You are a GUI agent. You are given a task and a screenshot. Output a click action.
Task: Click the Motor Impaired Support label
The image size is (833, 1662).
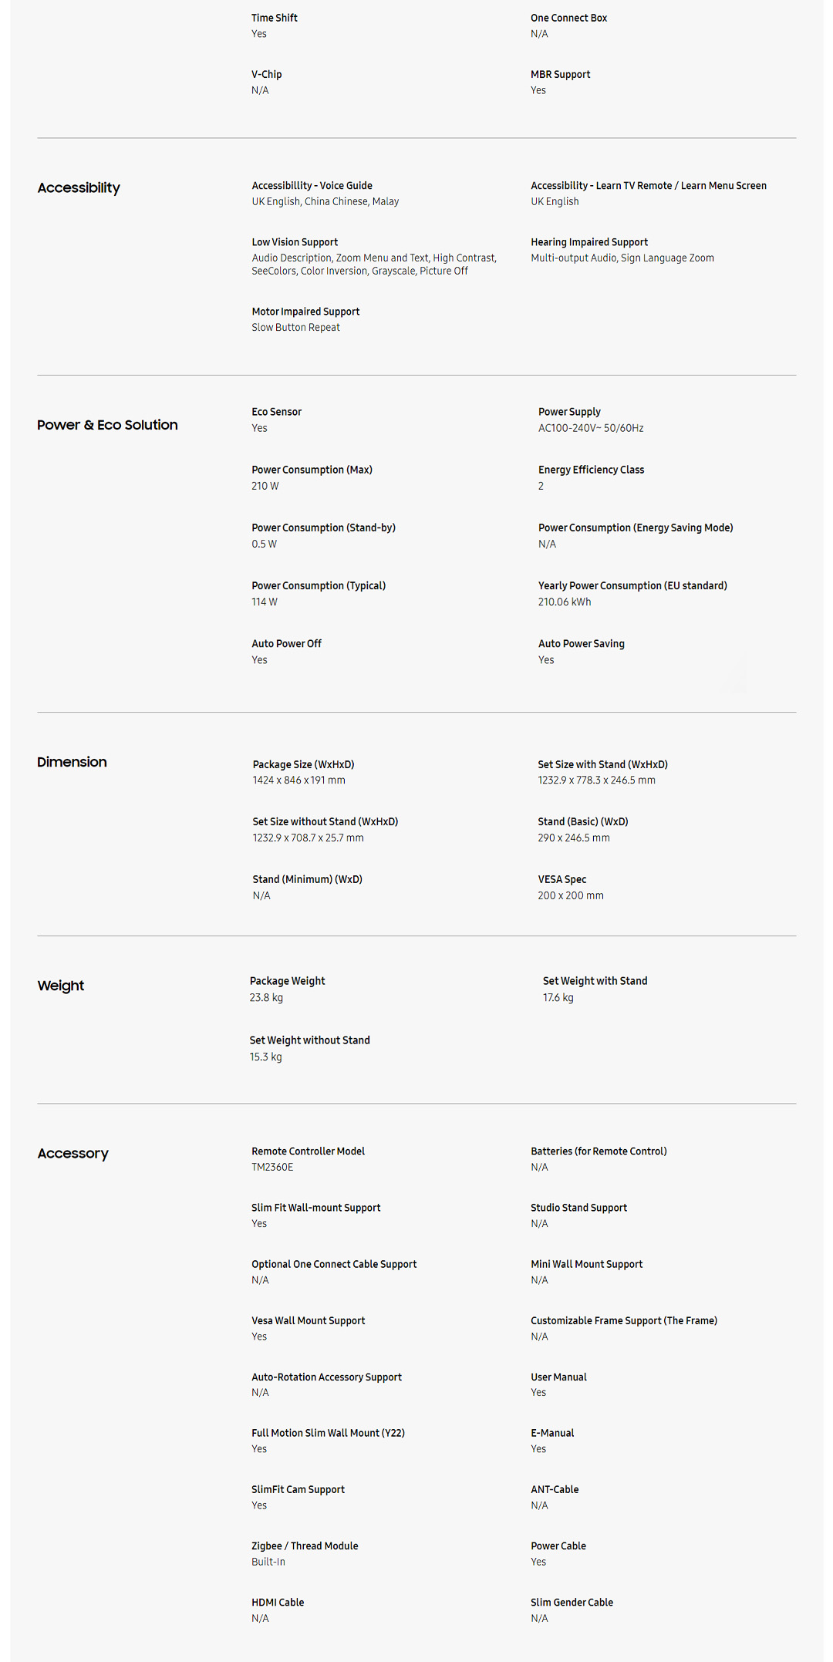(x=305, y=312)
